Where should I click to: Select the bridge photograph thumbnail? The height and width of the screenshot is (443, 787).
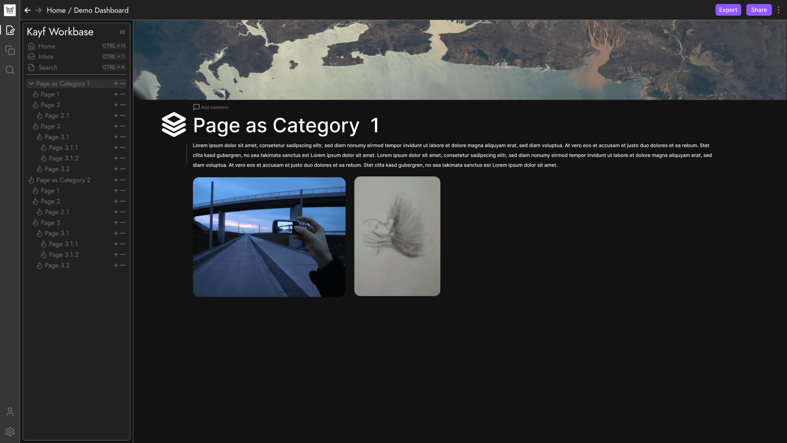pyautogui.click(x=268, y=236)
